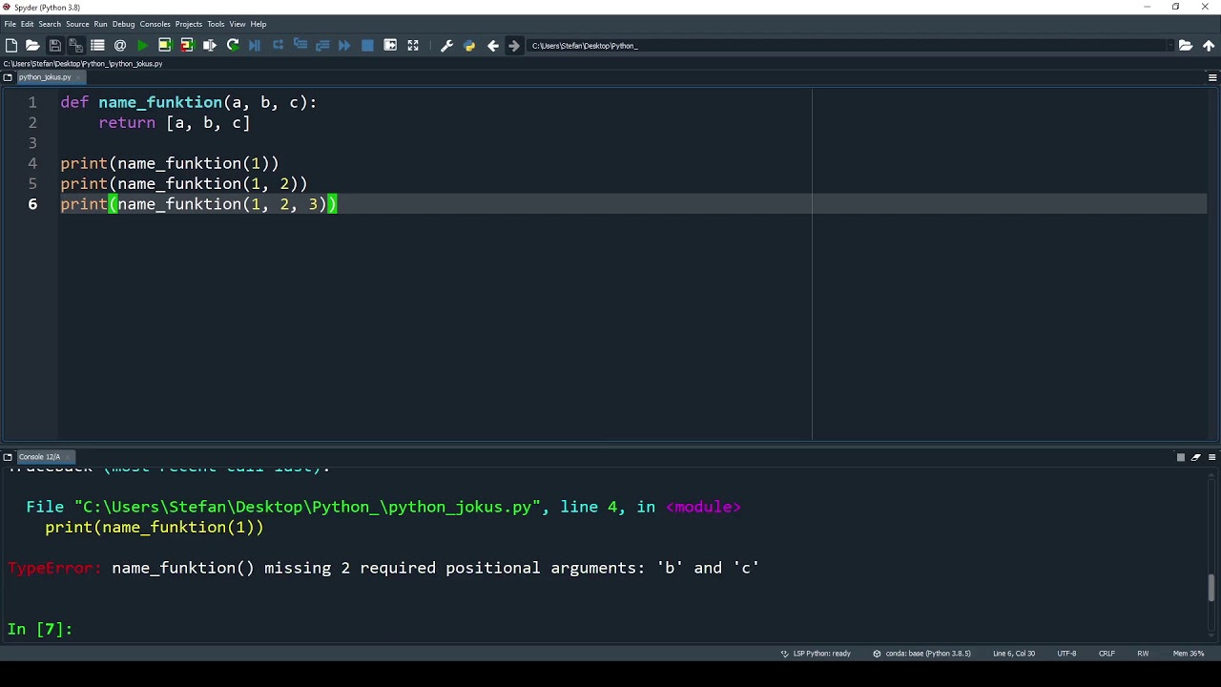Open the console pane options menu
Screen dimensions: 1221x687
1212,457
